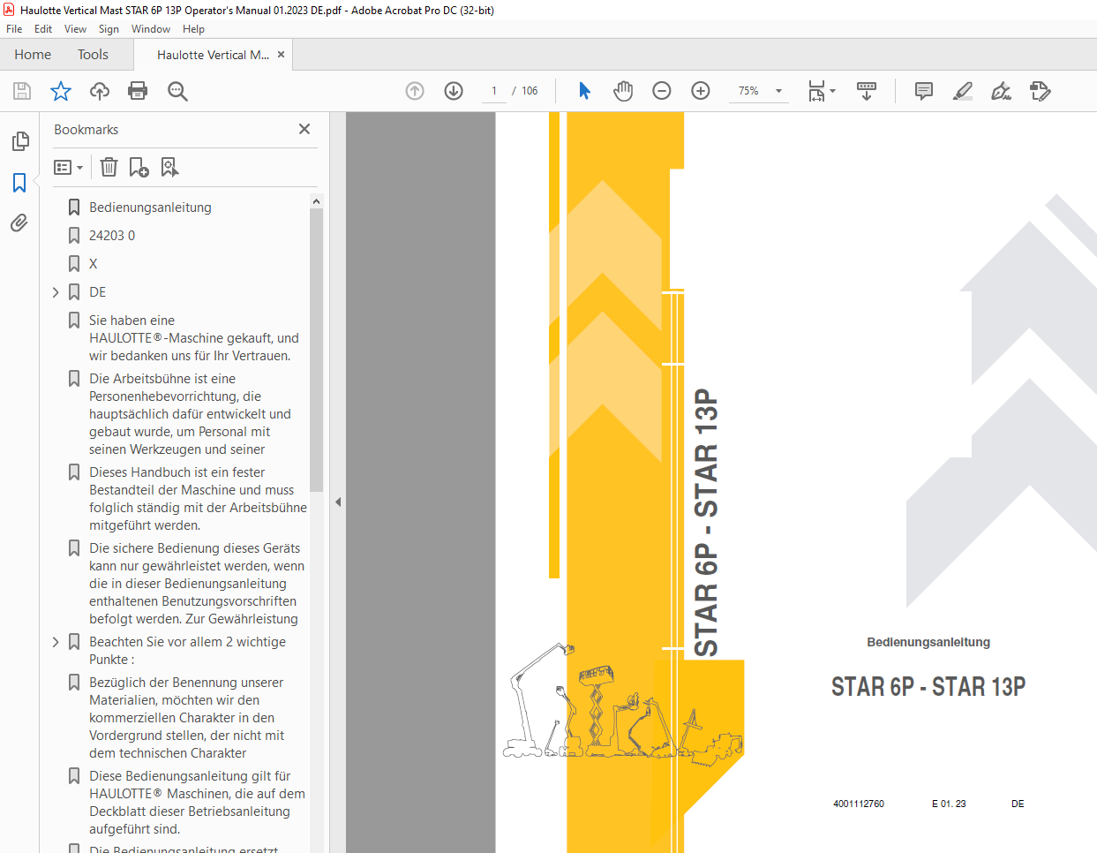Go to next page arrow

[x=454, y=91]
